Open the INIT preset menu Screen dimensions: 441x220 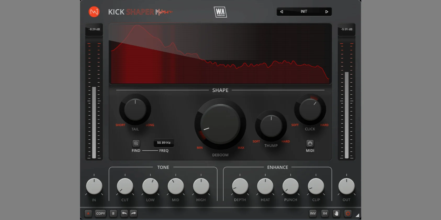304,12
